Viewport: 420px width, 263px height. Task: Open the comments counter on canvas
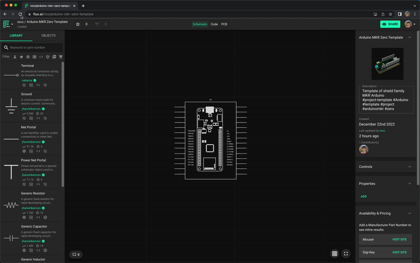[x=76, y=255]
